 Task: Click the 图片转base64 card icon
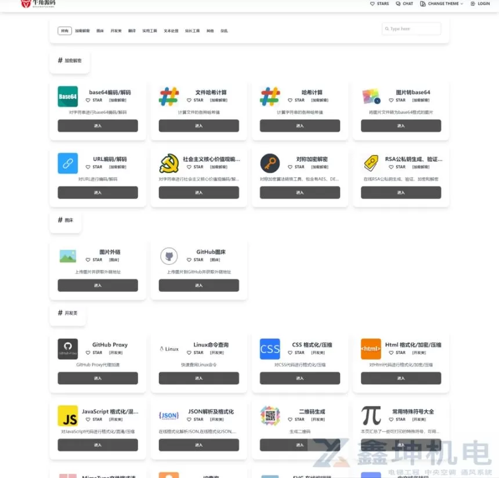(x=371, y=96)
